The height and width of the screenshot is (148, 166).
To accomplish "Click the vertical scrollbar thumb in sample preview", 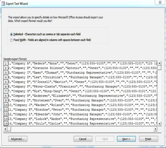I will pos(160,68).
